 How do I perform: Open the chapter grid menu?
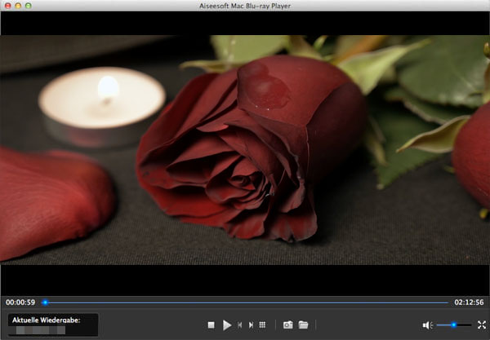point(261,325)
